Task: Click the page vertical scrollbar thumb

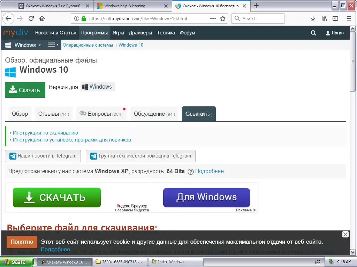Action: pyautogui.click(x=353, y=62)
